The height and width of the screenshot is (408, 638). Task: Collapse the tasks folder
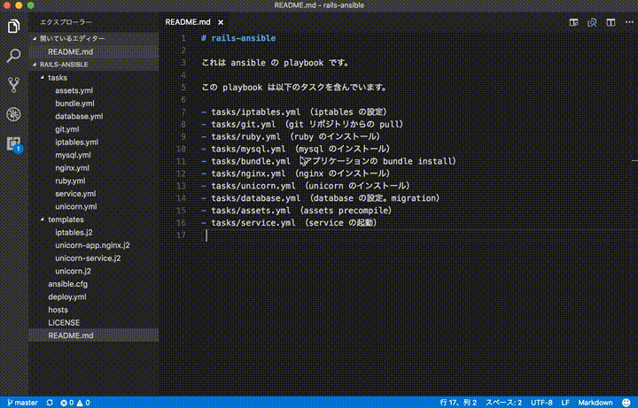43,77
